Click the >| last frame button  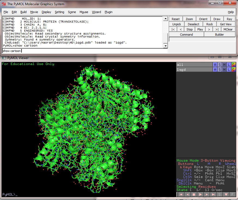pyautogui.click(x=217, y=29)
